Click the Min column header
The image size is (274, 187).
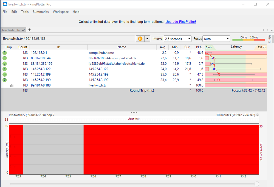[x=175, y=47]
